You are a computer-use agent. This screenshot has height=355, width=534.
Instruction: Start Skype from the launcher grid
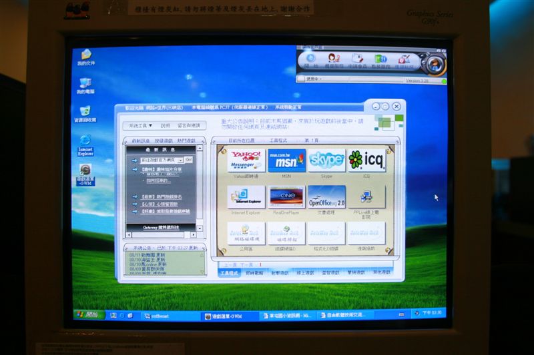click(x=326, y=161)
